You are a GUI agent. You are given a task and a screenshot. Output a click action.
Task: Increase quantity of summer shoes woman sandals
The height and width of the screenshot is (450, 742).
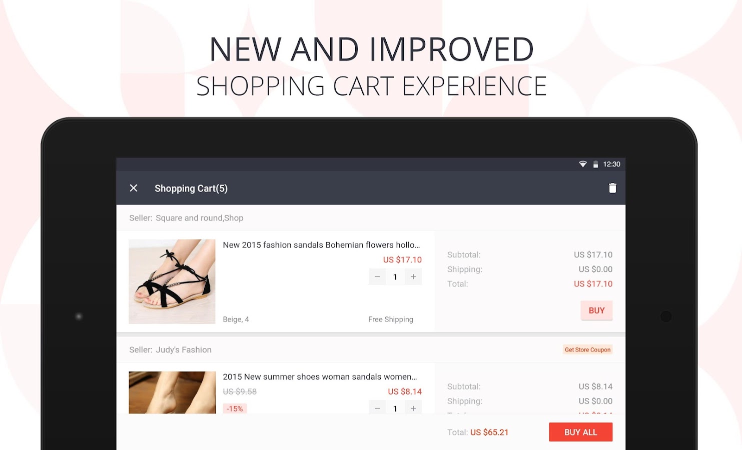pos(413,407)
